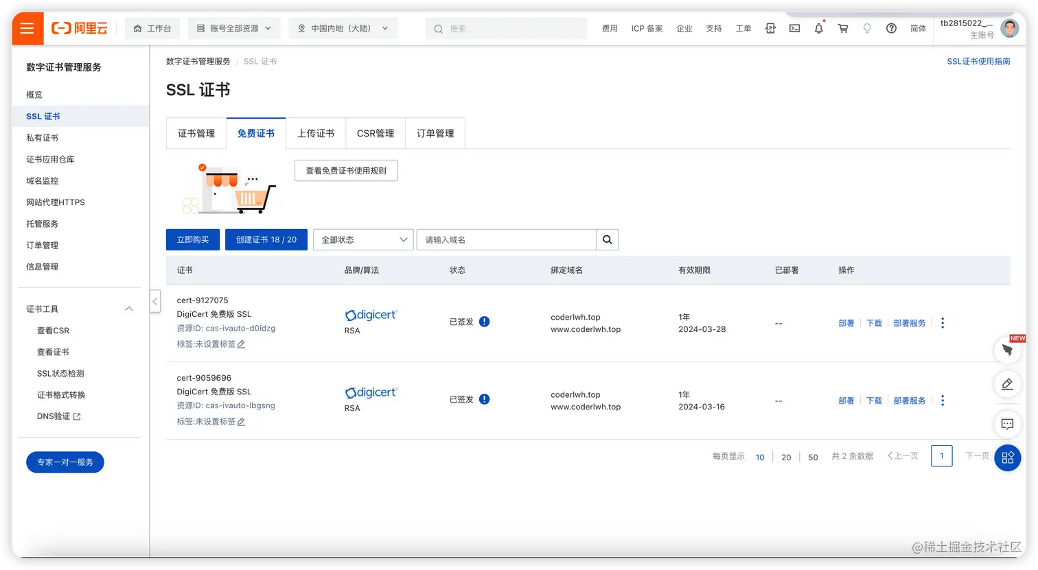Select the 免费证书 tab
Viewport: 1038px width, 570px height.
[x=256, y=133]
